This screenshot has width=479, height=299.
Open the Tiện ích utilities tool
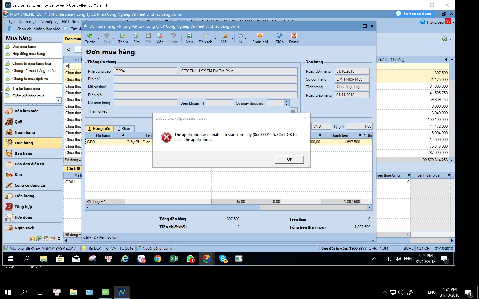[x=205, y=38]
